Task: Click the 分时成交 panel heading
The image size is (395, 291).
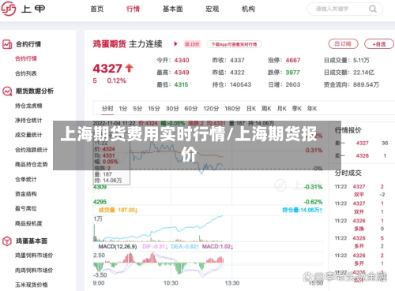Action: 348,173
